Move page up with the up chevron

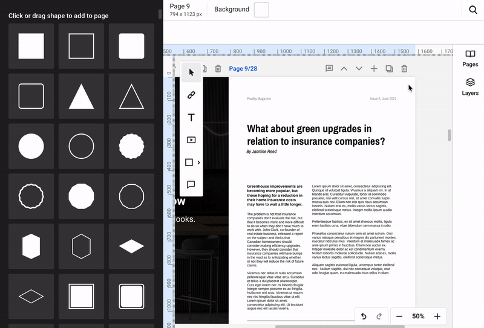coord(344,68)
